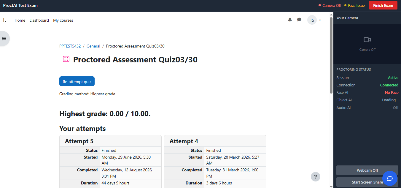The image size is (401, 188).
Task: Open the messaging speech bubble icon
Action: pos(299,20)
